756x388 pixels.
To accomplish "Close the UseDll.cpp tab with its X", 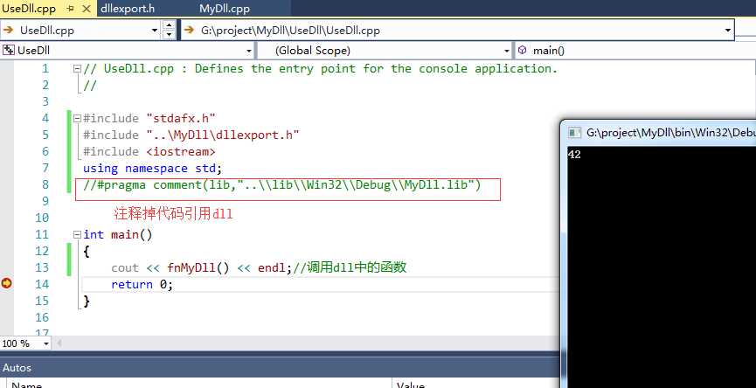I will (87, 8).
